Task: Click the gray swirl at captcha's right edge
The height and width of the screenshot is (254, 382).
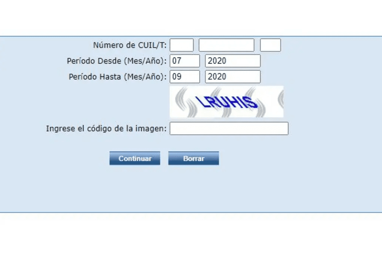Action: [x=281, y=99]
